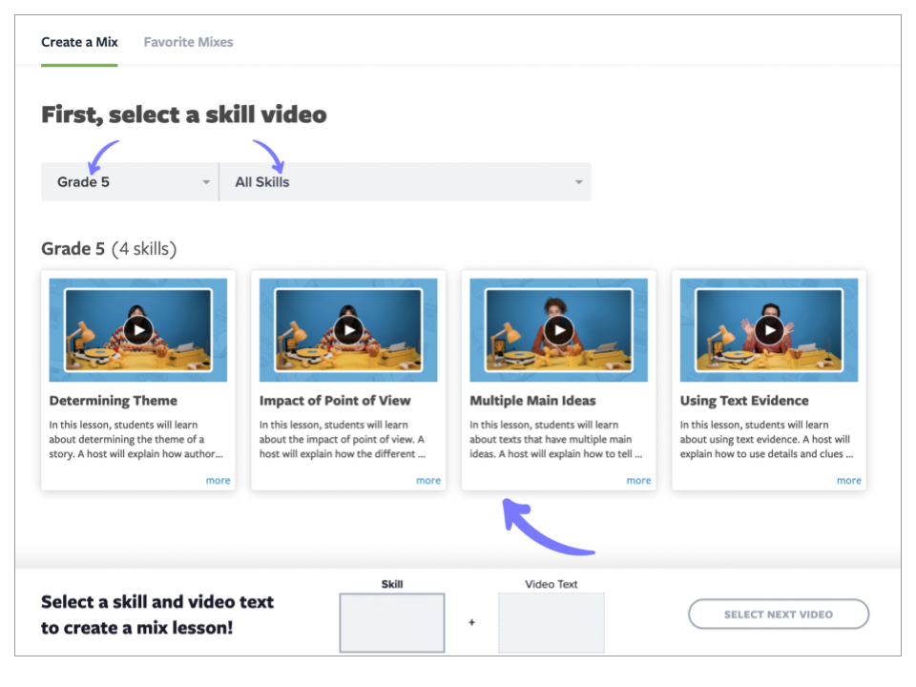Expand Multiple Main Ideas description with more

click(638, 481)
